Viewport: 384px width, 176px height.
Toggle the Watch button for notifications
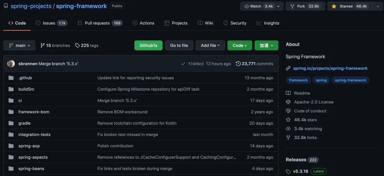(x=258, y=6)
